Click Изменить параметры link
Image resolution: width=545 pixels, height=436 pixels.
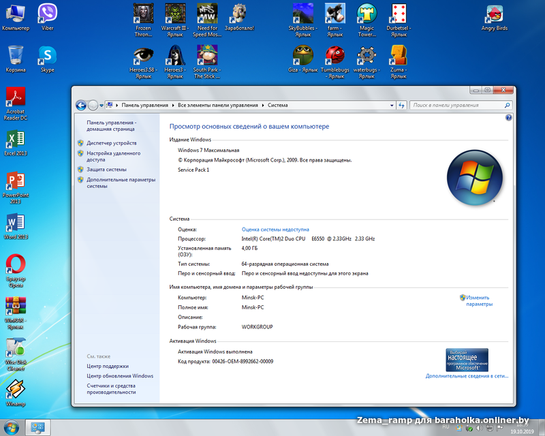tap(479, 300)
